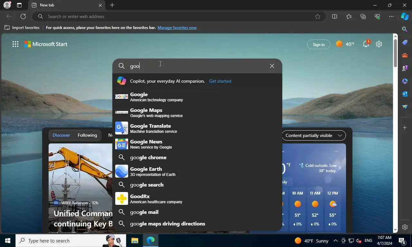Screen dimensions: 412x247
Task: Open Content partially visible dropdown
Action: coord(314,135)
